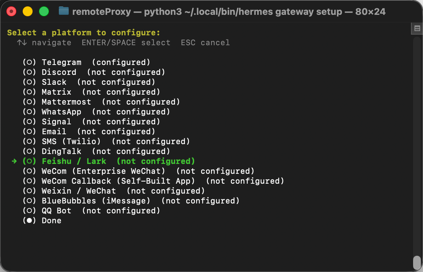This screenshot has height=272, width=423.
Task: Select the Telegram radio button
Action: click(29, 63)
